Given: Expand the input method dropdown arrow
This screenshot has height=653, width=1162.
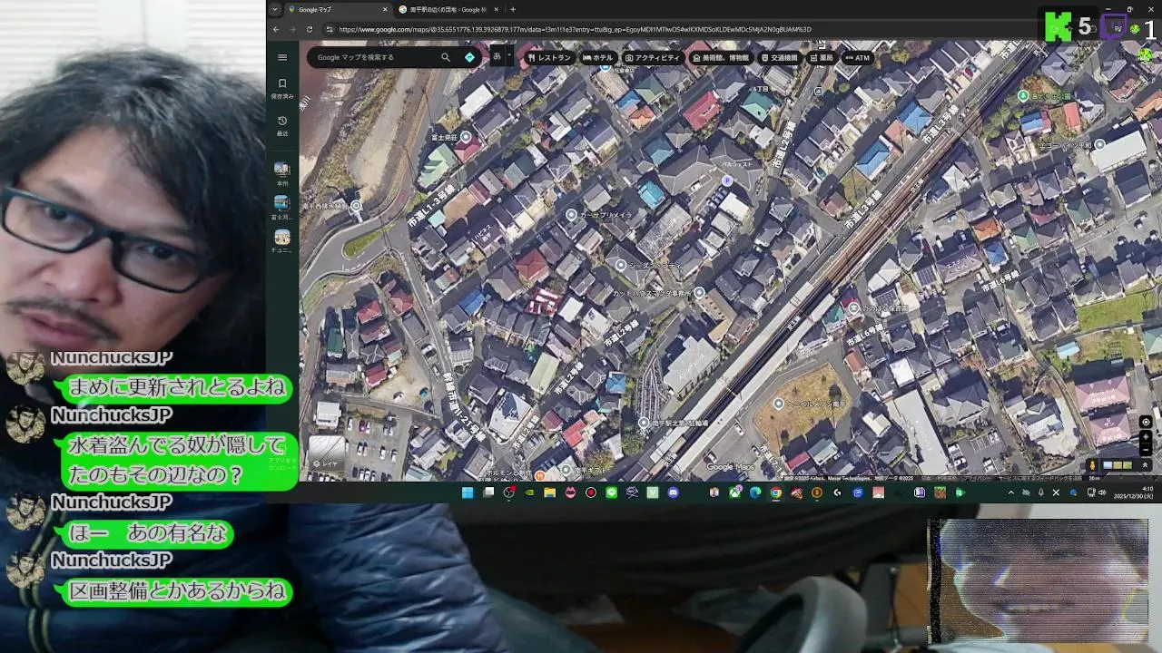Looking at the screenshot, I should point(508,57).
